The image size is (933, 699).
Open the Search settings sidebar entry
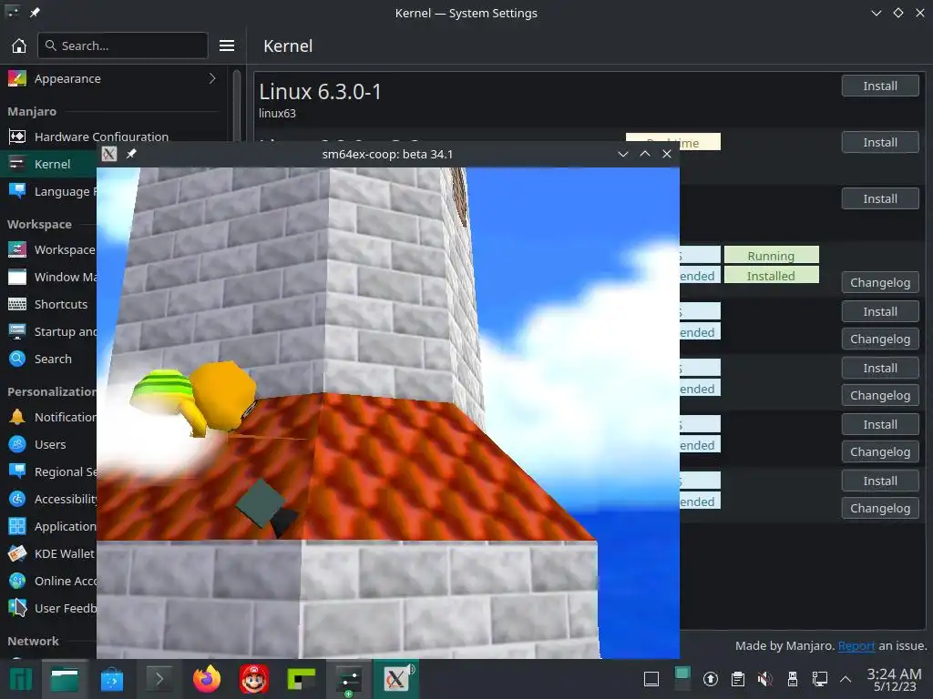pos(53,359)
